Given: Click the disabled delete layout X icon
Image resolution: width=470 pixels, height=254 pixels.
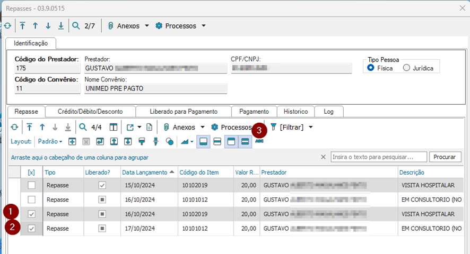Looking at the screenshot, I should tap(86, 141).
